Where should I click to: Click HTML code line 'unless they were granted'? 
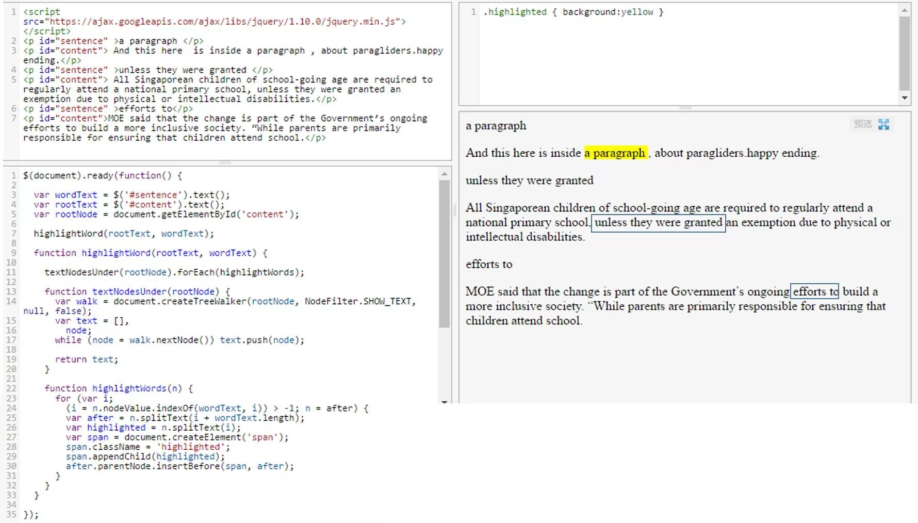(x=148, y=70)
